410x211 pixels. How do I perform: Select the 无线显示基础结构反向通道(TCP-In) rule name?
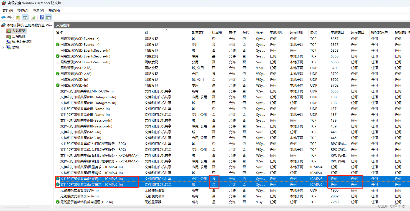pos(87,202)
